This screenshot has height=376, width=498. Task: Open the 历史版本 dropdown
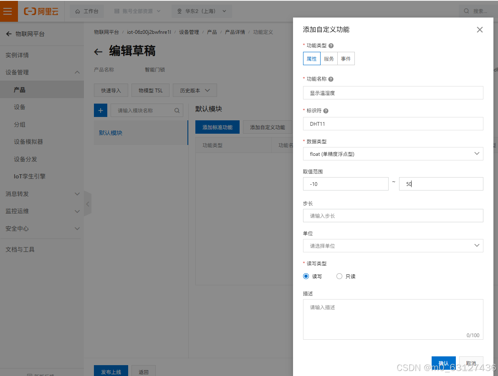click(195, 90)
